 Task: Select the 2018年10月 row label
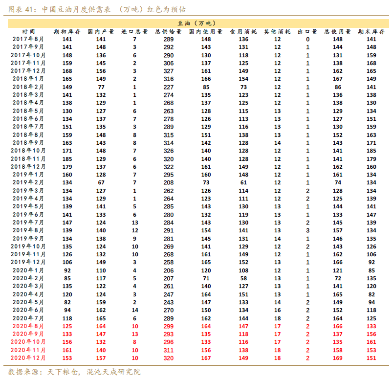point(28,151)
